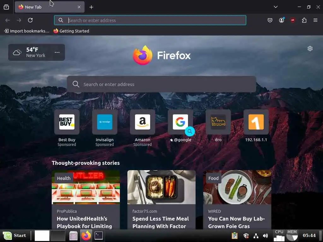323x242 pixels.
Task: Open the network tray icon
Action: (256, 236)
